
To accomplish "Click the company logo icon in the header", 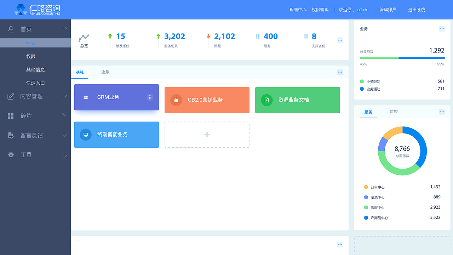I will 21,10.
